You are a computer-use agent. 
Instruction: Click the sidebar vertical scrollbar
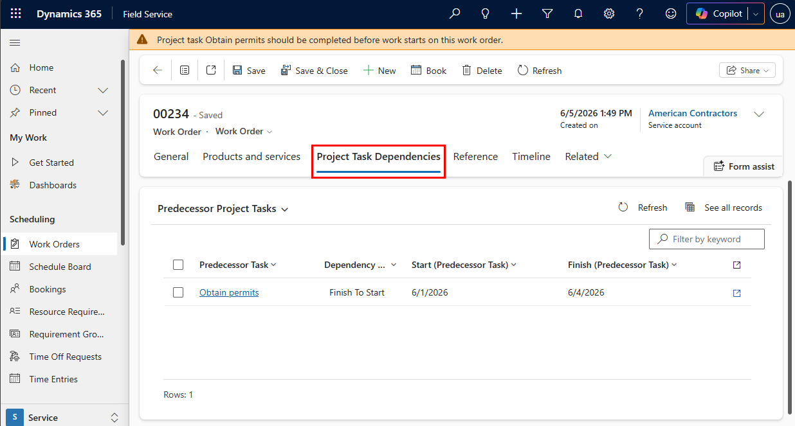coord(123,152)
